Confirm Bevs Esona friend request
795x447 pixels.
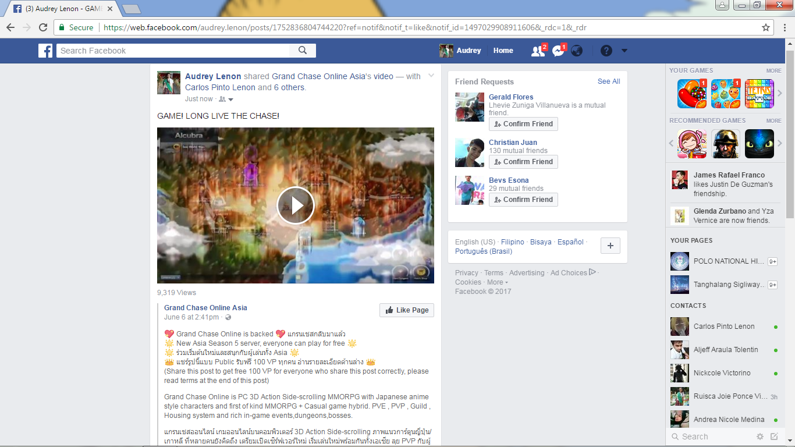(523, 200)
